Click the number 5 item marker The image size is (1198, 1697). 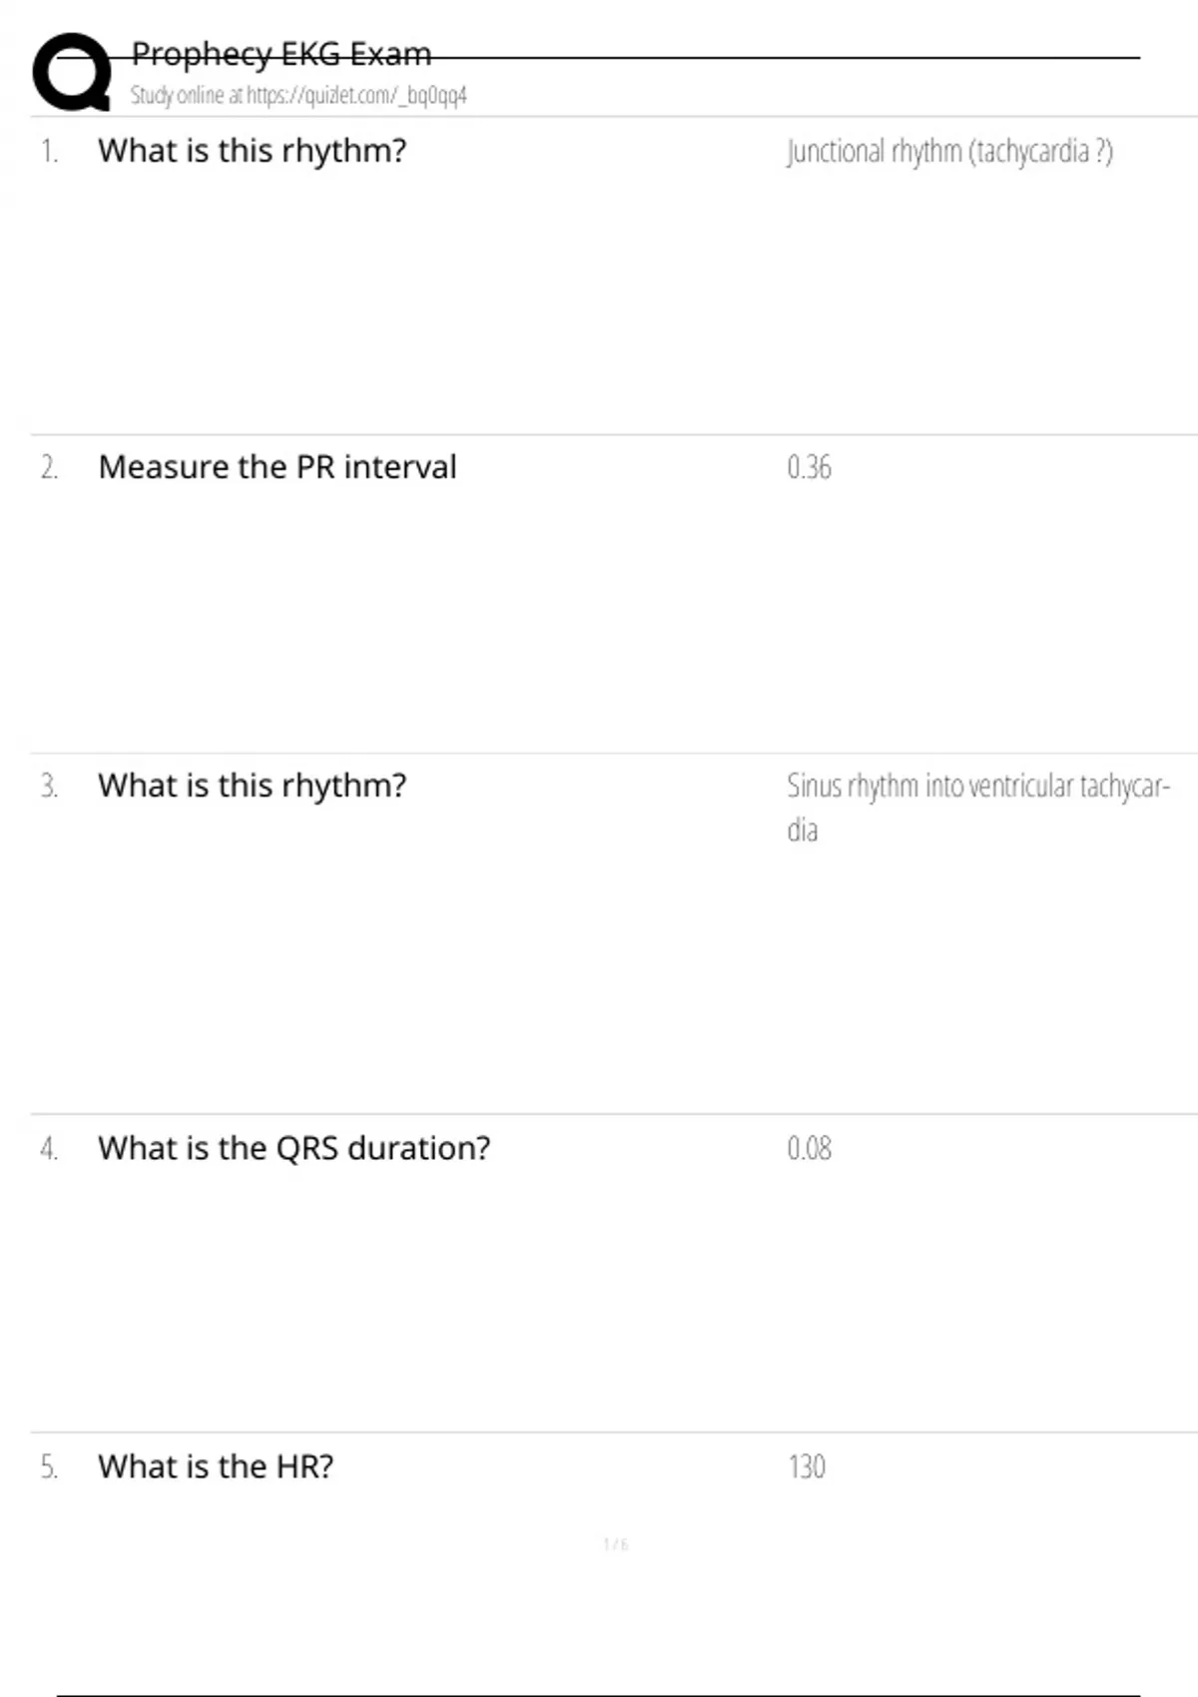(x=49, y=1466)
